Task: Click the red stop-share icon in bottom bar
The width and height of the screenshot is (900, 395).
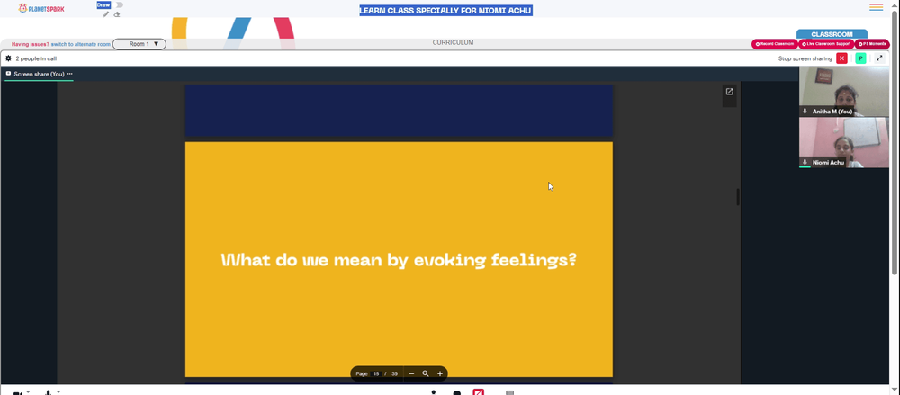Action: [x=479, y=392]
